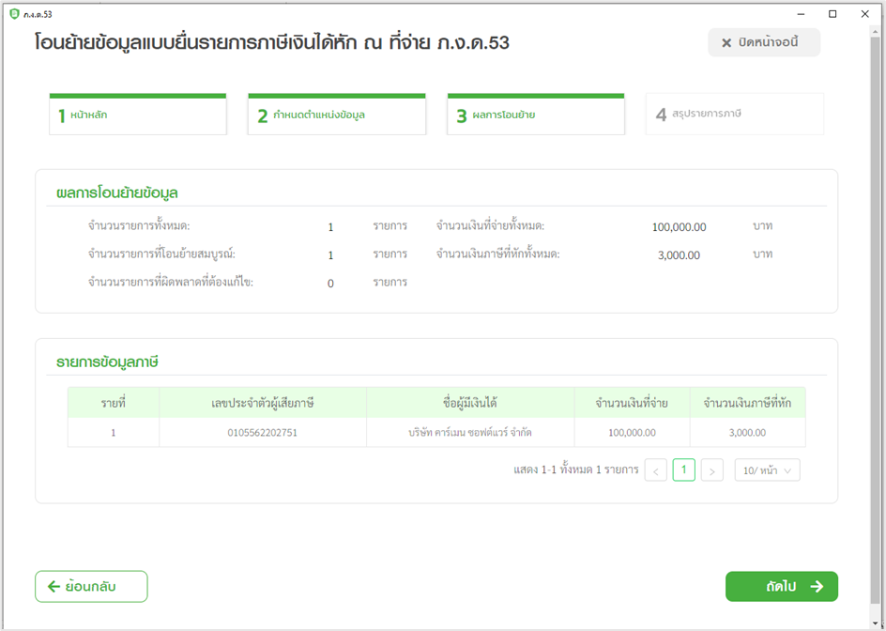Select page 1 in the pagination control
Screen dimensions: 886x631
point(684,469)
